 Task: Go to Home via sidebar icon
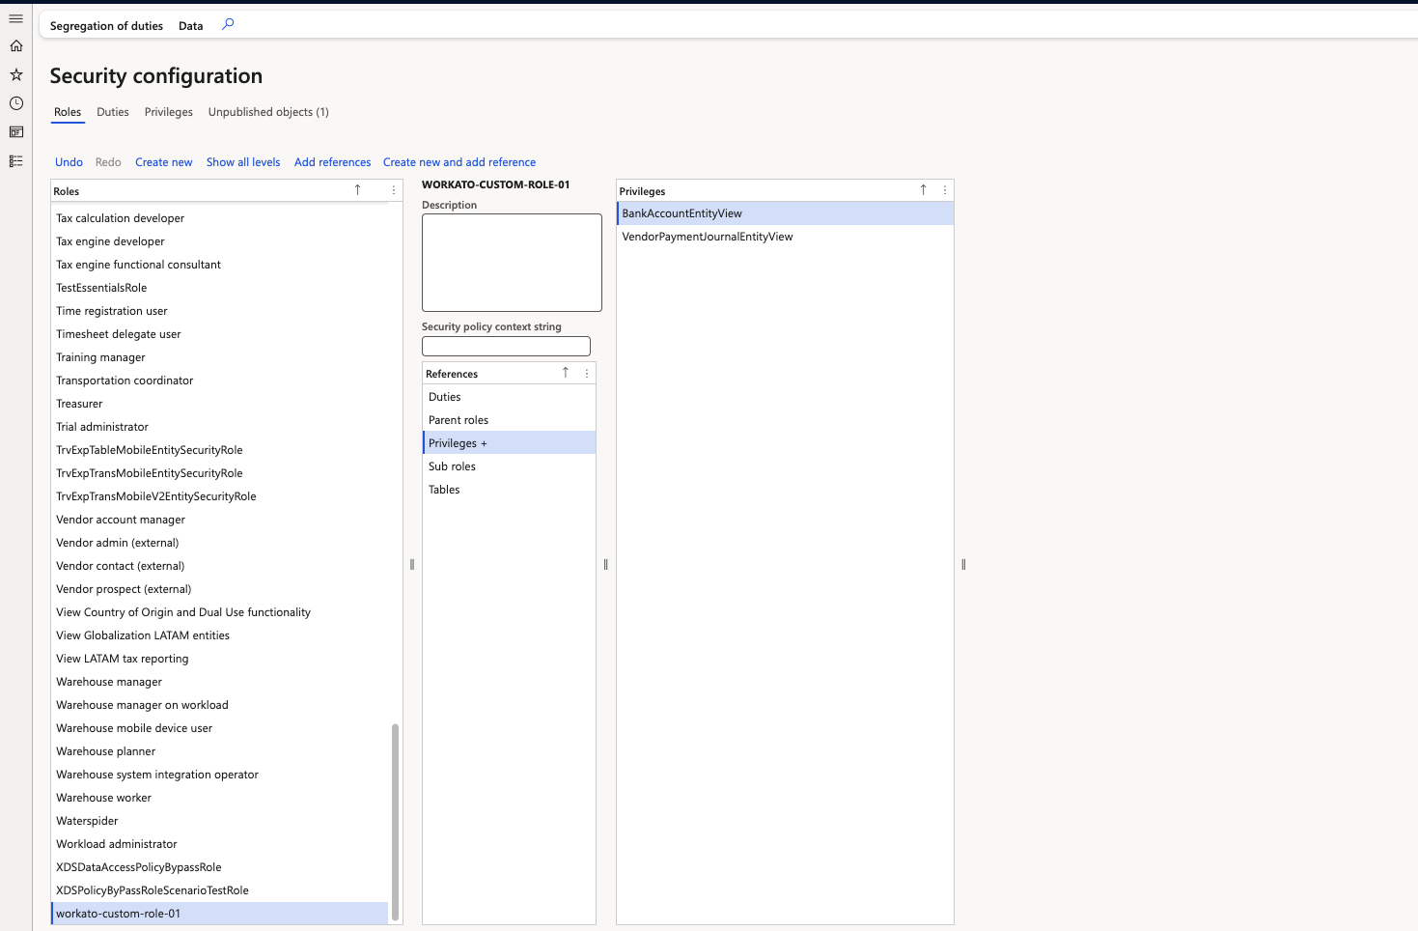[x=15, y=45]
